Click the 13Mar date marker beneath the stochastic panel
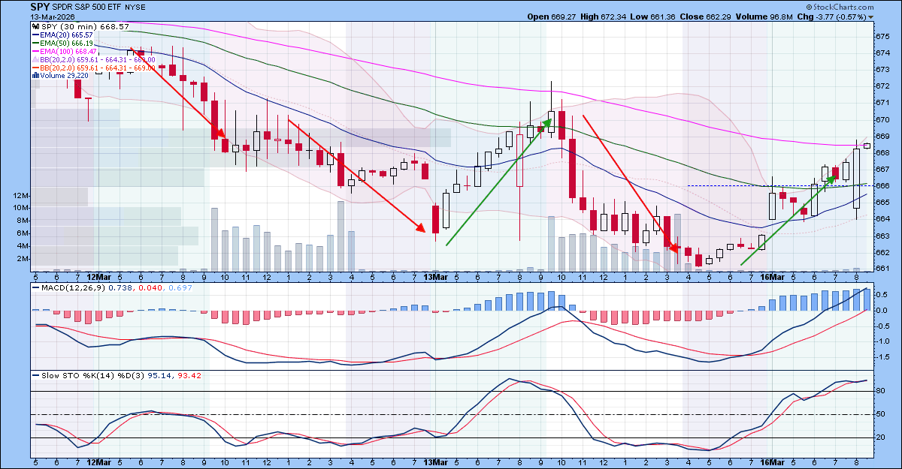Screen dimensions: 902x469 (436, 463)
